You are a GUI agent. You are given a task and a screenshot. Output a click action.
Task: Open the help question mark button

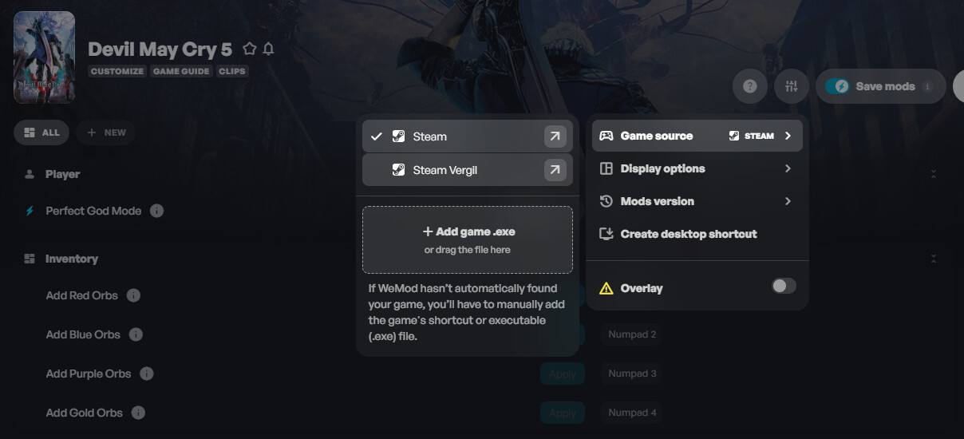(750, 86)
